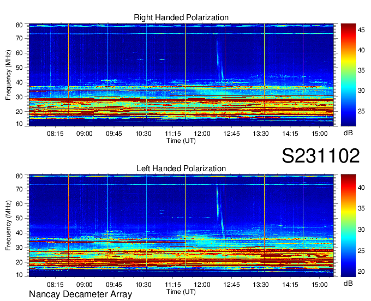Click the 40 MHz tick of left-handed plot
Viewport: 371px width, 301px height.
[x=20, y=233]
